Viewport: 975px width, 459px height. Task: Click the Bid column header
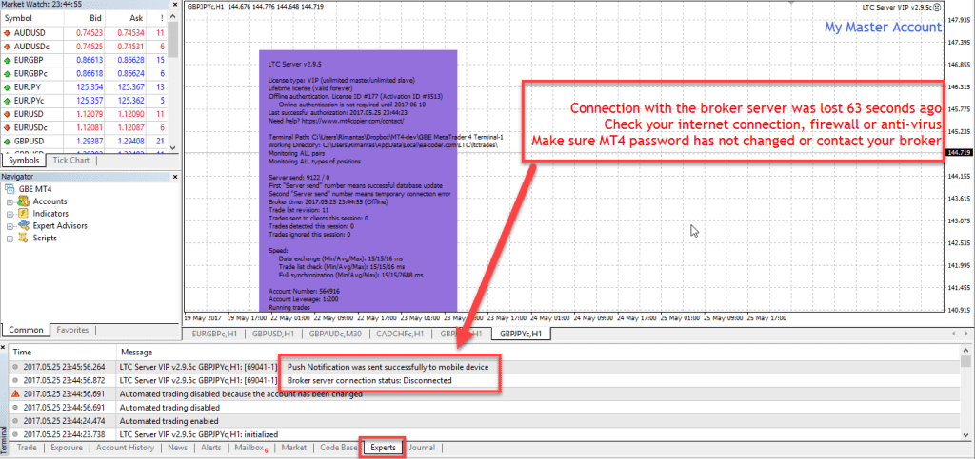tap(85, 19)
